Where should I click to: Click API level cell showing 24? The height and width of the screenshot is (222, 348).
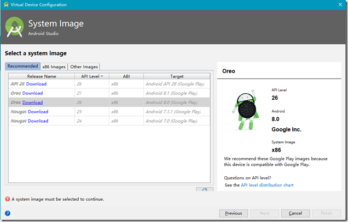pyautogui.click(x=92, y=121)
